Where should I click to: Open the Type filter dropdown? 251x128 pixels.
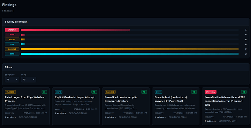pos(28,79)
